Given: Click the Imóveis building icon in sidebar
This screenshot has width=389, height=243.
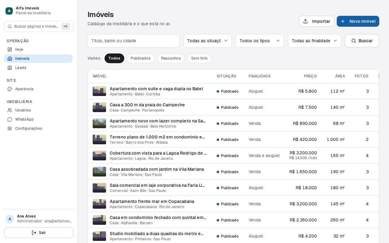Looking at the screenshot, I should pyautogui.click(x=10, y=59).
